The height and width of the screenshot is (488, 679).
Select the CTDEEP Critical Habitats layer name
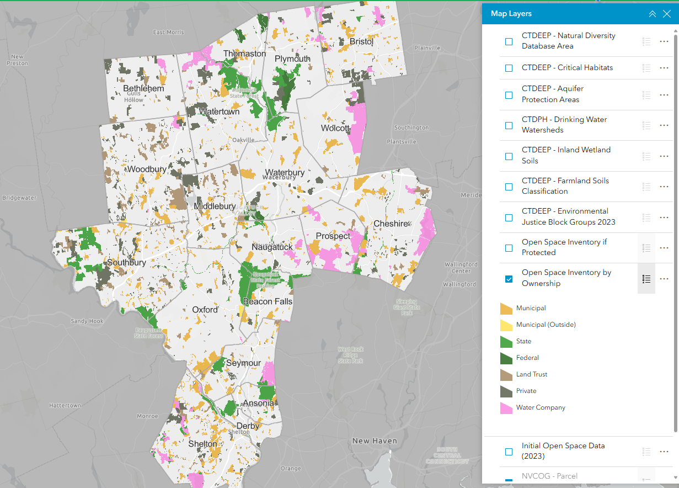567,68
